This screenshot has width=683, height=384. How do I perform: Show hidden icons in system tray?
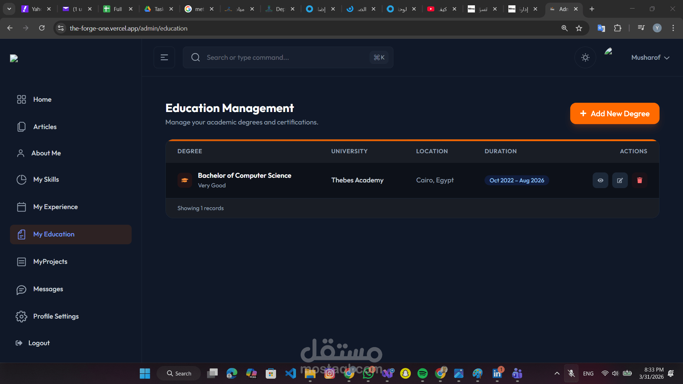click(557, 373)
